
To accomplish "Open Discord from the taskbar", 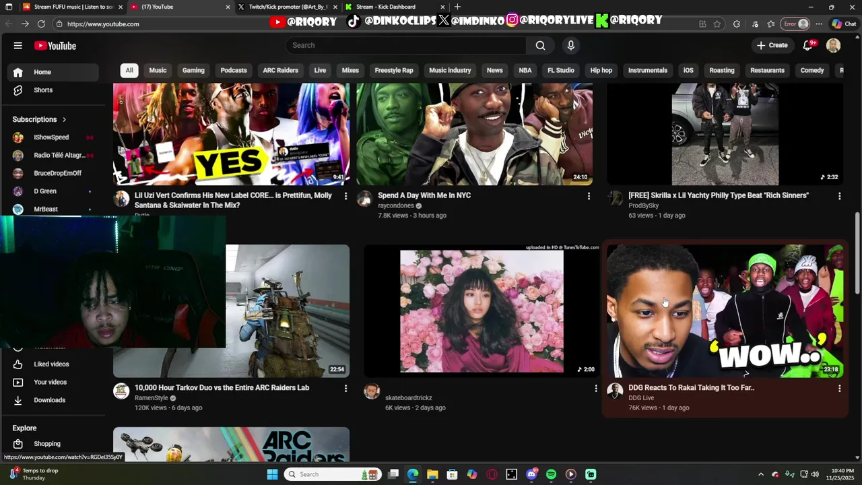I will 531,474.
